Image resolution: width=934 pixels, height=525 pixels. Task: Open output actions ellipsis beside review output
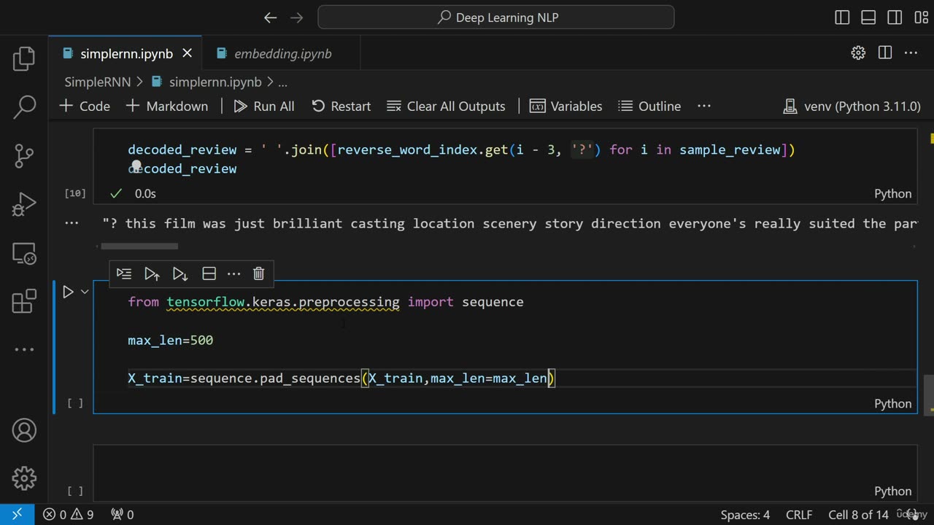[x=72, y=223]
